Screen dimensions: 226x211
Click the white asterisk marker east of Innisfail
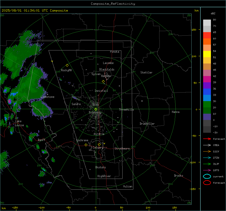(x=119, y=86)
